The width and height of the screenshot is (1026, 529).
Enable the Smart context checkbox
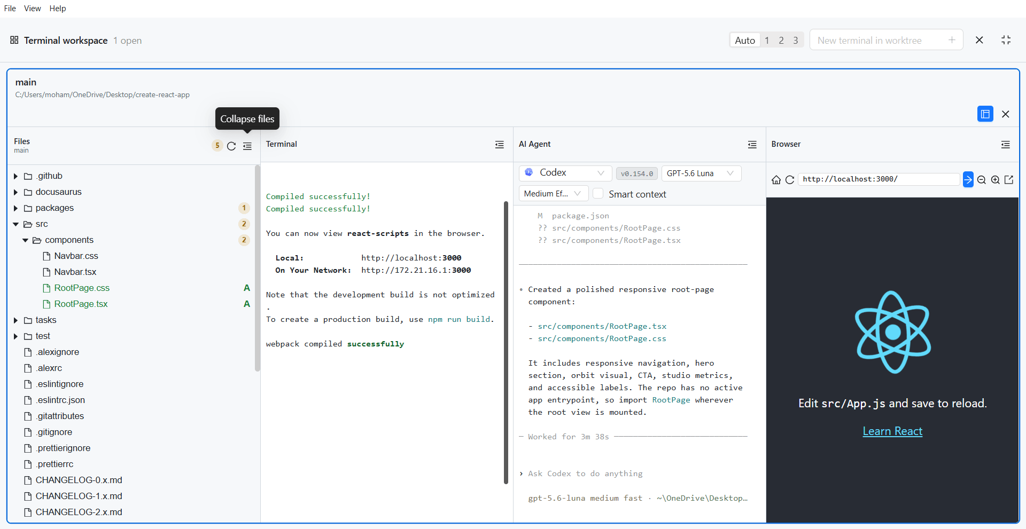[598, 193]
